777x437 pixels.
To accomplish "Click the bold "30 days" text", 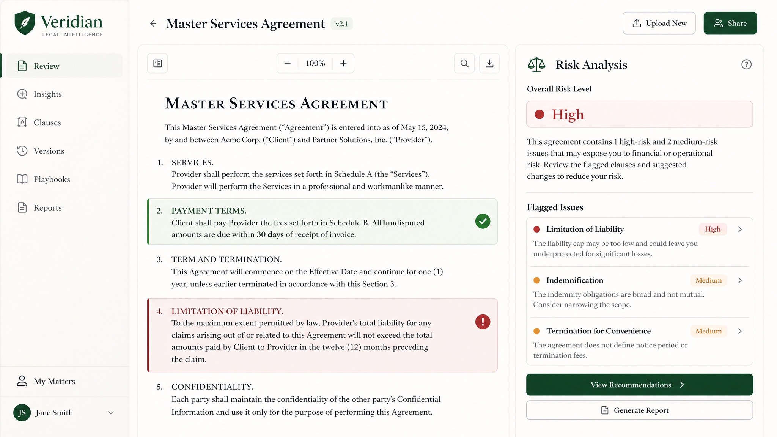I will coord(270,234).
